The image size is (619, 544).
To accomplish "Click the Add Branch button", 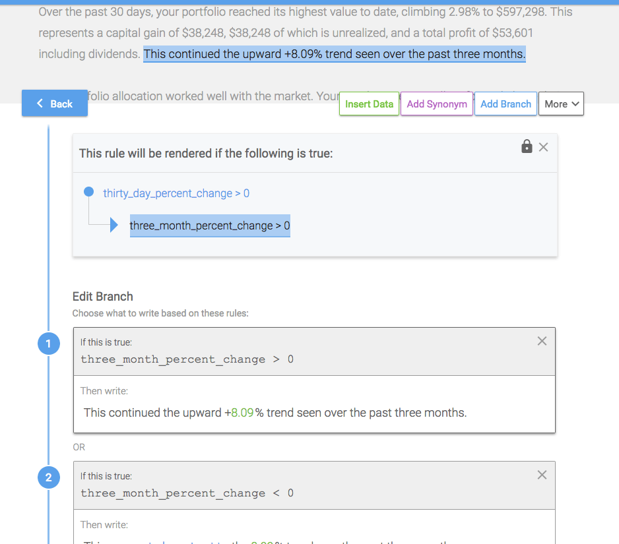I will (505, 104).
